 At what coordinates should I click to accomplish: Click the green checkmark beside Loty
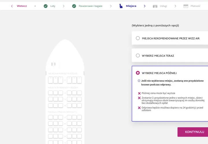pos(46,6)
